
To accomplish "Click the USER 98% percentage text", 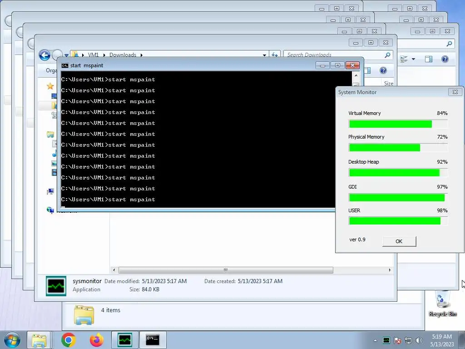I will [x=442, y=210].
